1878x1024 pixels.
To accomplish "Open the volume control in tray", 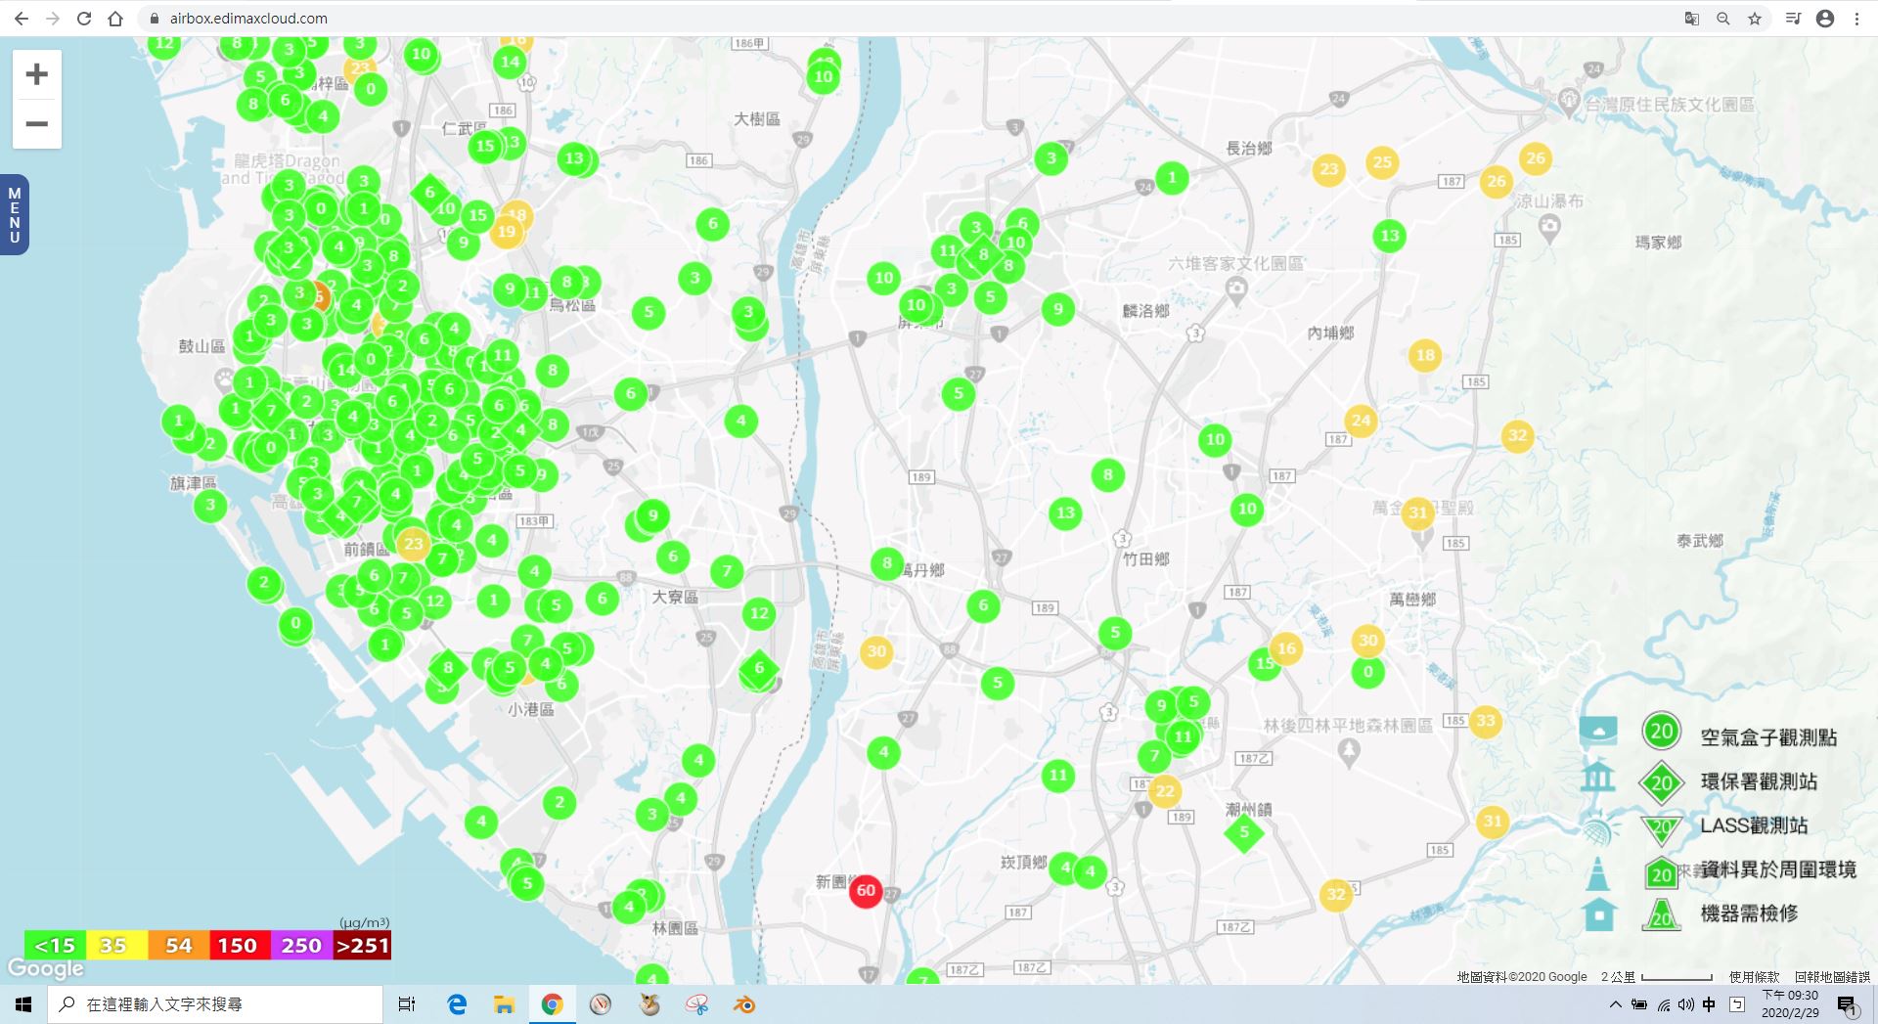I will tap(1685, 1004).
